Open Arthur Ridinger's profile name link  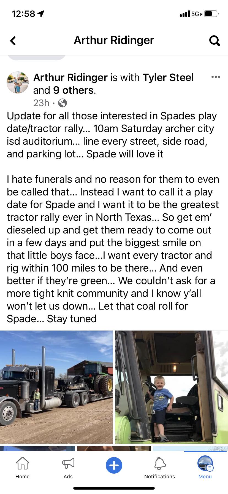click(70, 77)
